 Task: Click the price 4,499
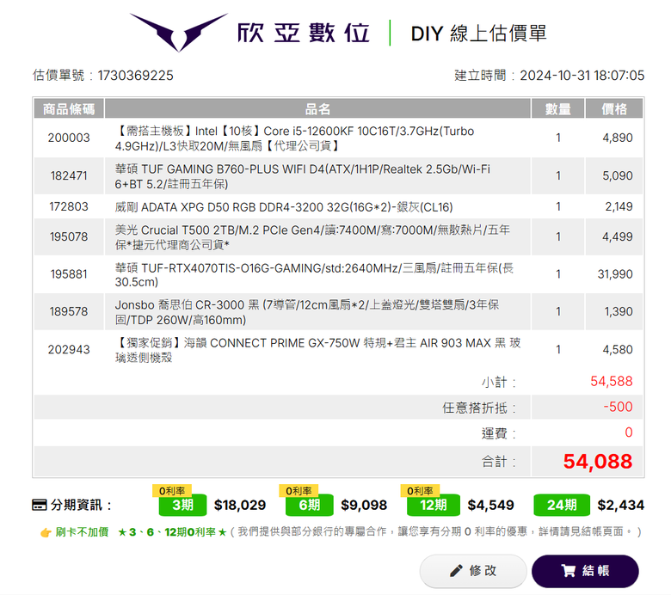[618, 236]
